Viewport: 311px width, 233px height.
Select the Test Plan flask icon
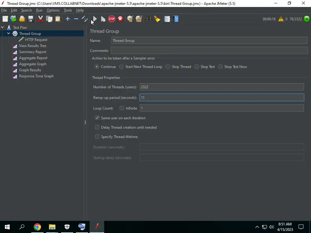[x=9, y=28]
